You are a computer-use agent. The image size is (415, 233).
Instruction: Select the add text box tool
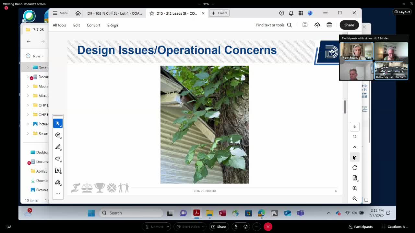coord(58,171)
